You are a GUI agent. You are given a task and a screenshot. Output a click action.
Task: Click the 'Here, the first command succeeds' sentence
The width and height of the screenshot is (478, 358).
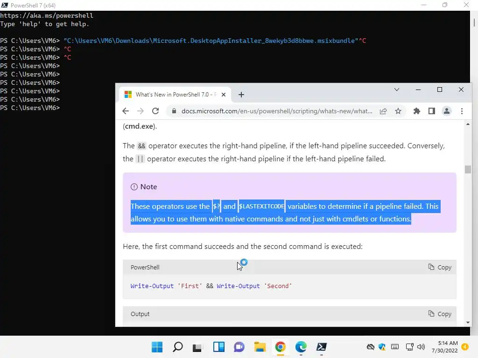click(x=243, y=246)
